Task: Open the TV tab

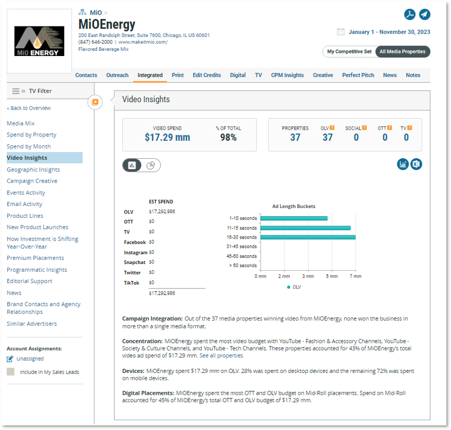Action: [x=258, y=75]
